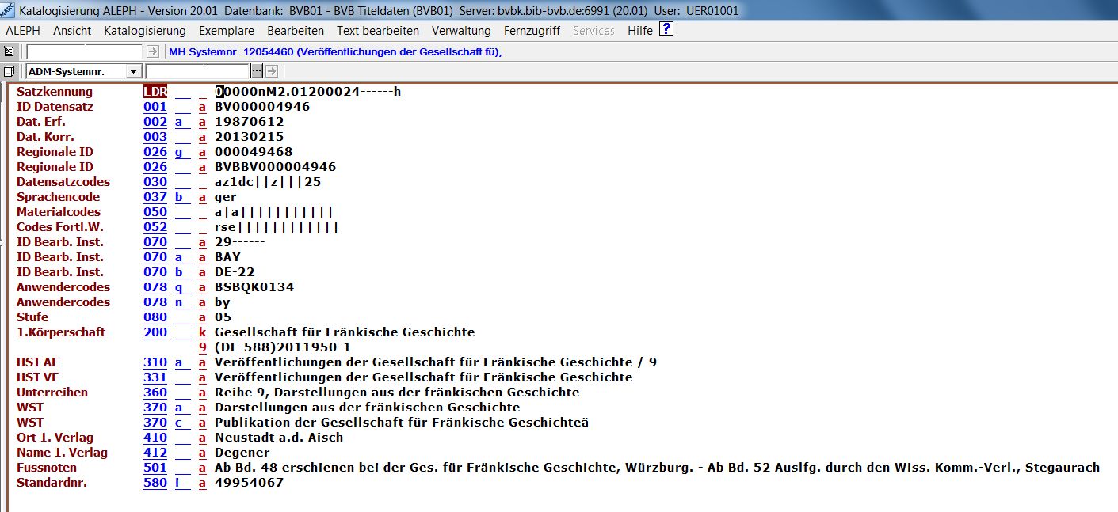The width and height of the screenshot is (1118, 512).
Task: Click the record icon on the first toolbar
Action: [x=9, y=51]
